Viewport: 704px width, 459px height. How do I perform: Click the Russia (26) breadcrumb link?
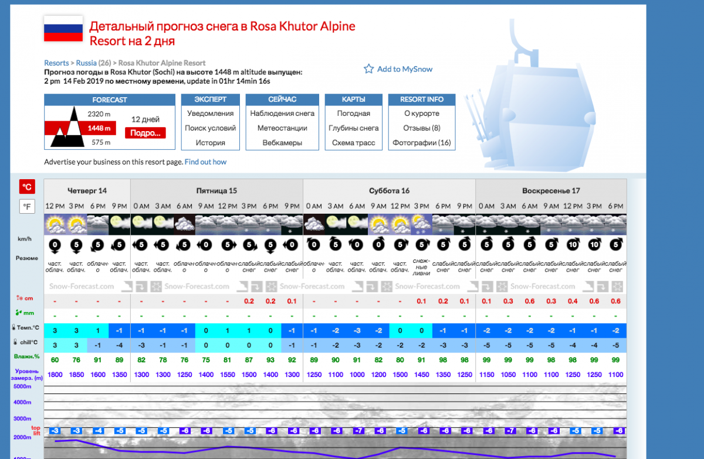tap(94, 63)
